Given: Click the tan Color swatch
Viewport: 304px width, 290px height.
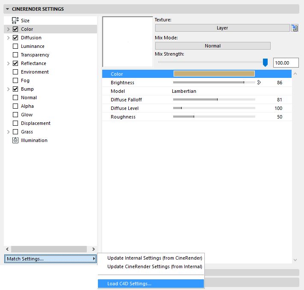Looking at the screenshot, I should [214, 74].
